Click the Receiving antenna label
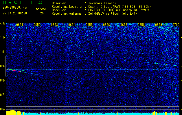This screenshot has height=115, width=182. coord(67,14)
